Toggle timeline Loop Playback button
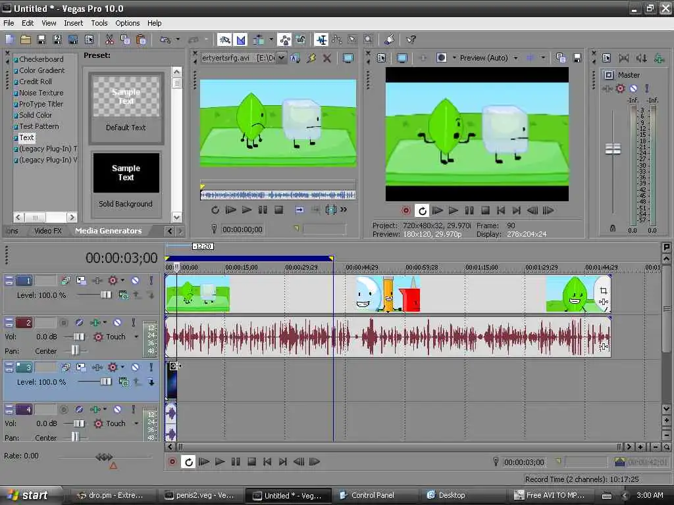674x505 pixels. [x=189, y=462]
